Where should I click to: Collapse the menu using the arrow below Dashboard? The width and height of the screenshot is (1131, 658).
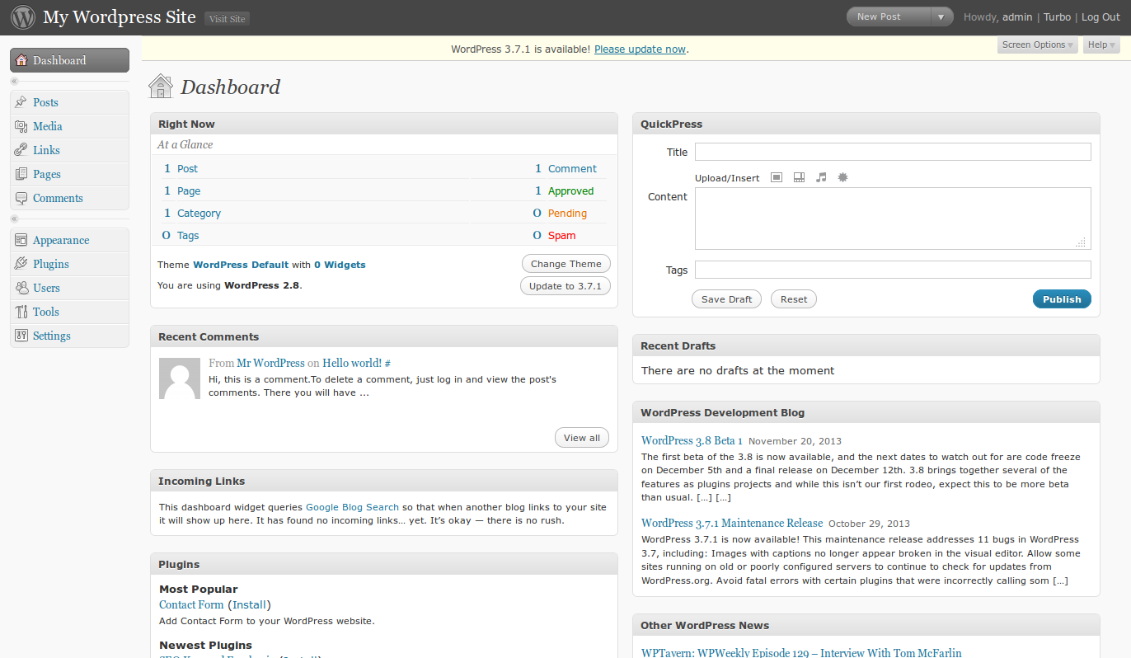click(14, 81)
